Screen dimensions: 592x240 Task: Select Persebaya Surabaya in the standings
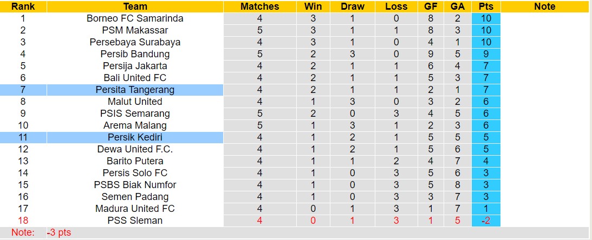(135, 42)
